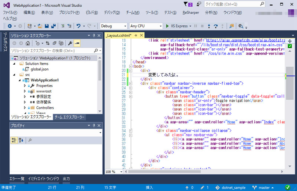Close the _Layout.cshtml tab
The width and height of the screenshot is (297, 191).
tap(141, 35)
